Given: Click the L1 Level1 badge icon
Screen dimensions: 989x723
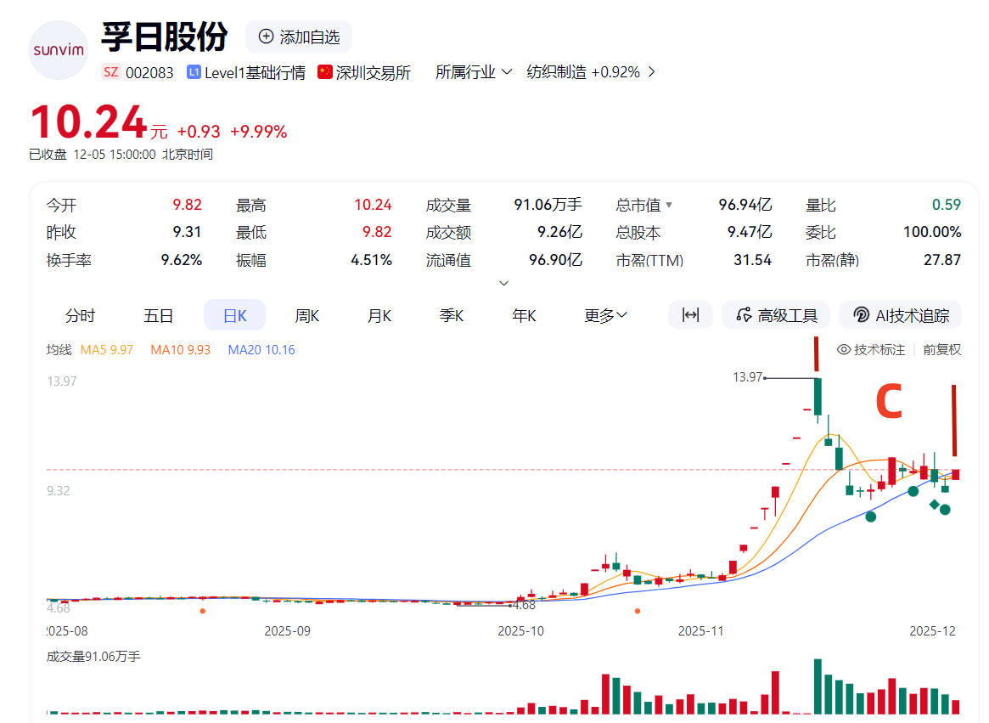Looking at the screenshot, I should (x=194, y=72).
